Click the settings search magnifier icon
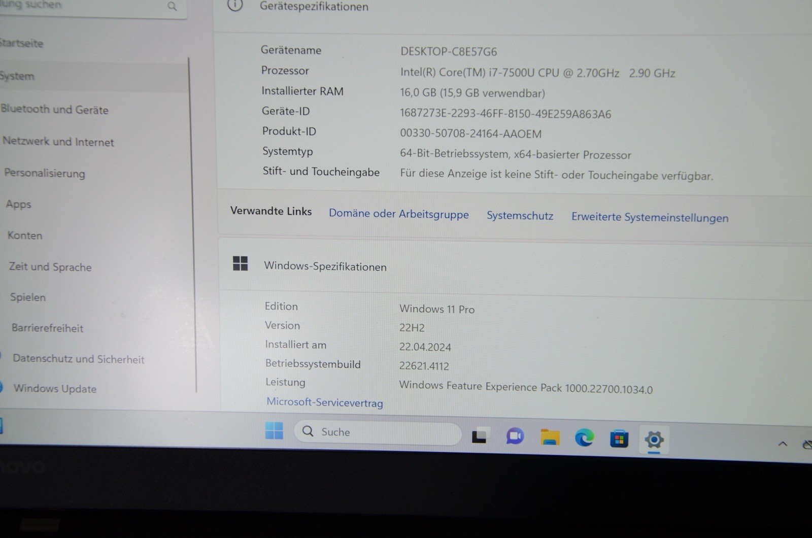Viewport: 812px width, 538px height. coord(172,6)
